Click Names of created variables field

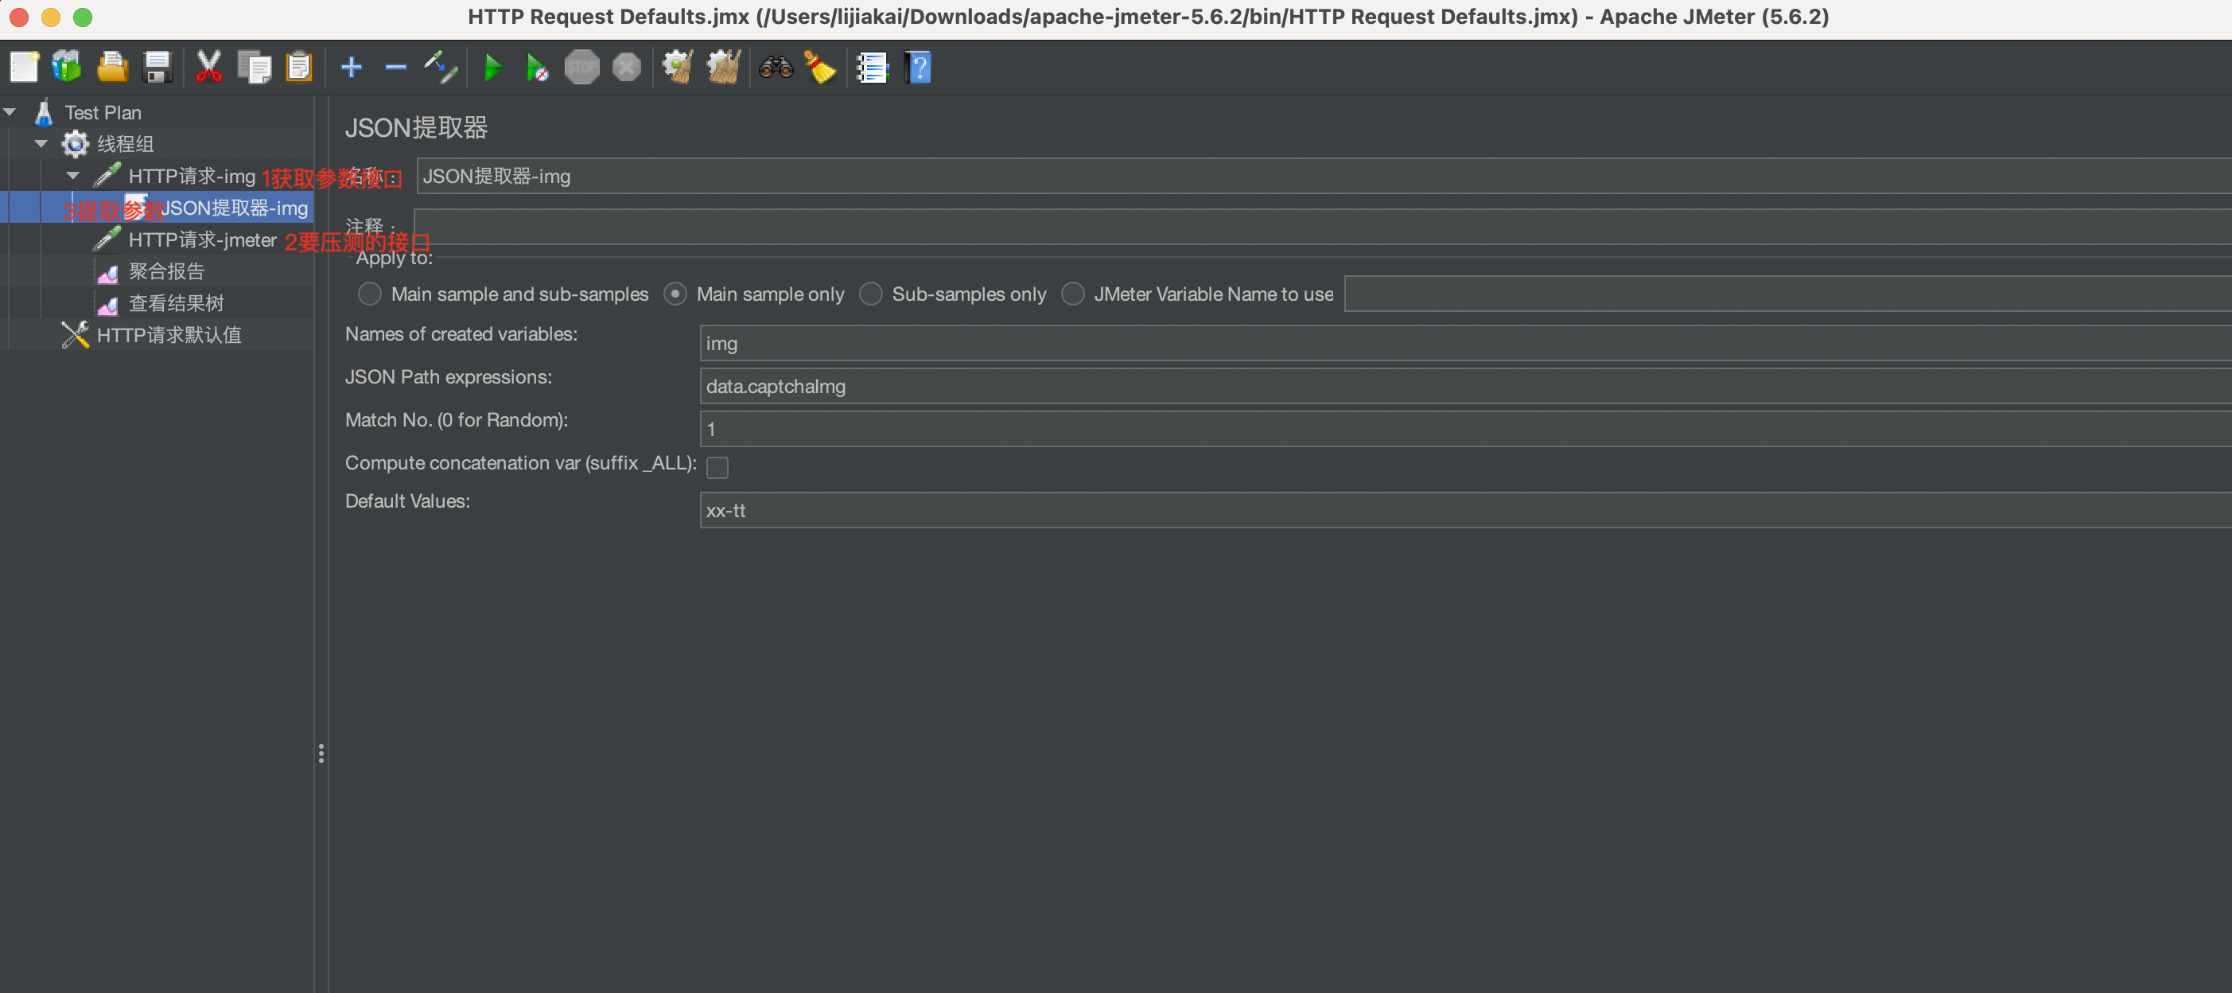click(1465, 343)
